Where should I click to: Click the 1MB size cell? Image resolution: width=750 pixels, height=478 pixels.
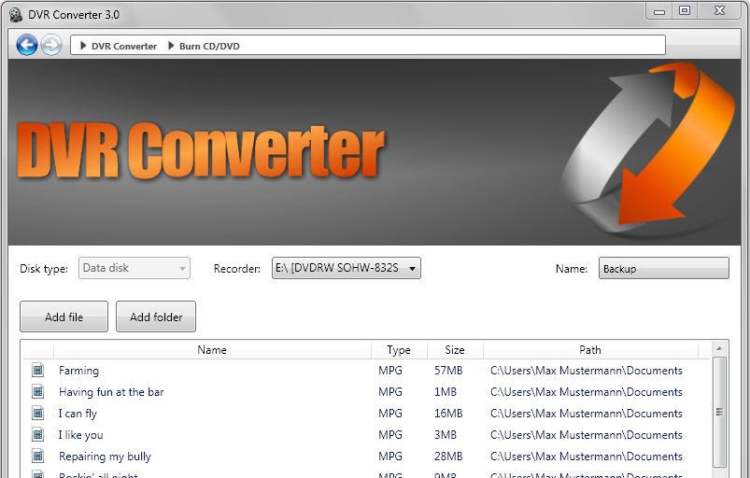(446, 392)
